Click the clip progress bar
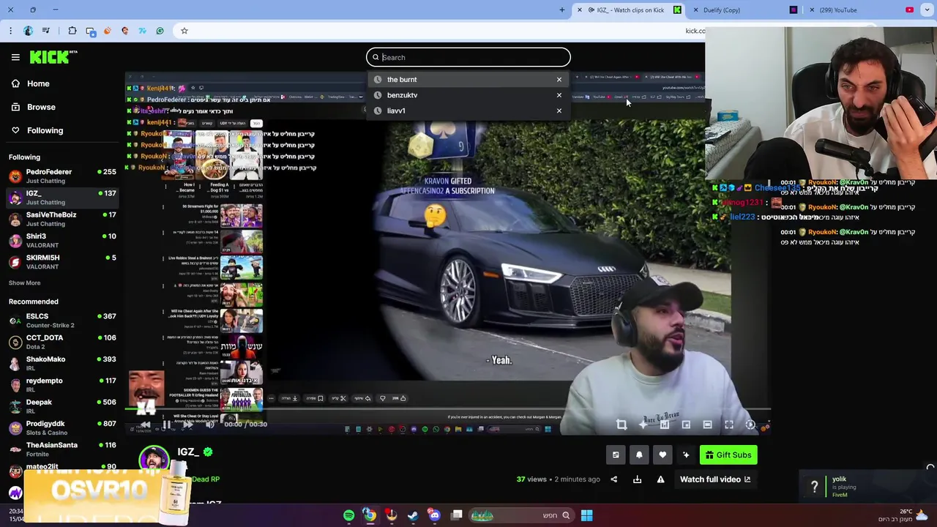The width and height of the screenshot is (937, 527). click(447, 410)
